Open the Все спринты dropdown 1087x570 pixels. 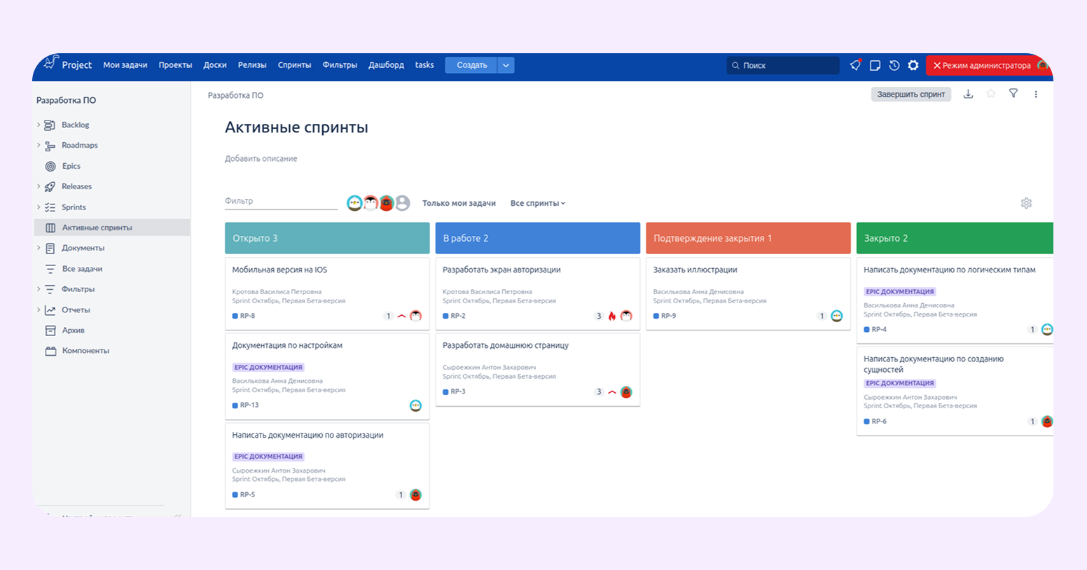537,203
